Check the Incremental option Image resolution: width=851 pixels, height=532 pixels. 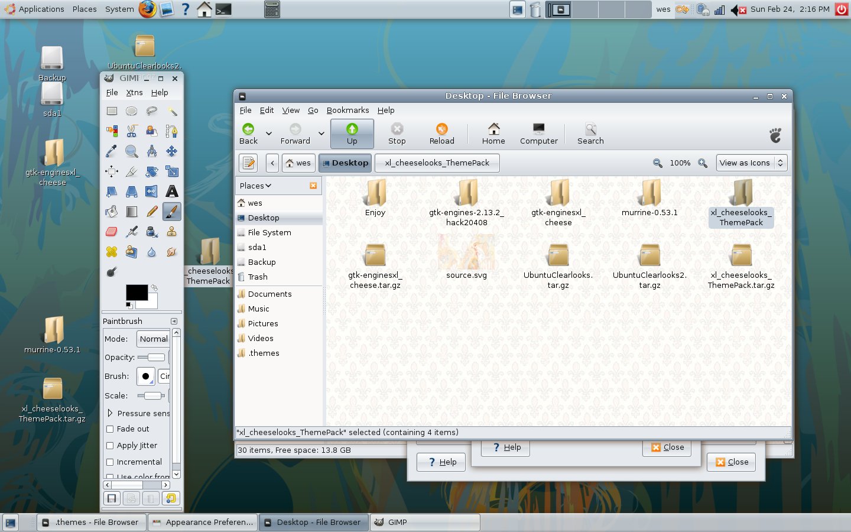(x=110, y=462)
